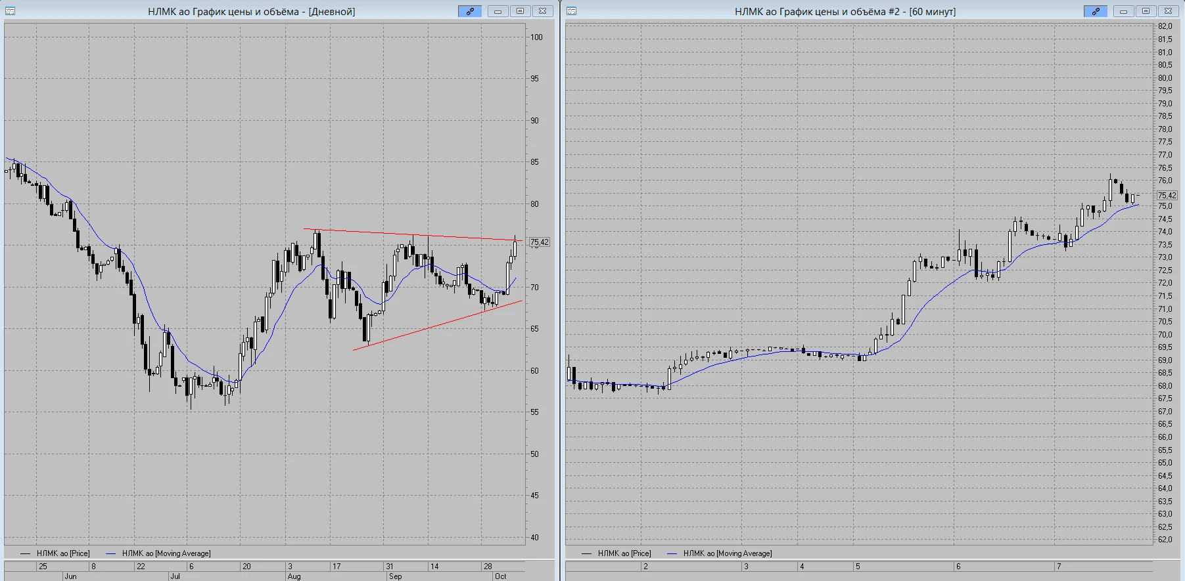The height and width of the screenshot is (581, 1185).
Task: Minimize the 60 минут chart window
Action: coord(1124,11)
